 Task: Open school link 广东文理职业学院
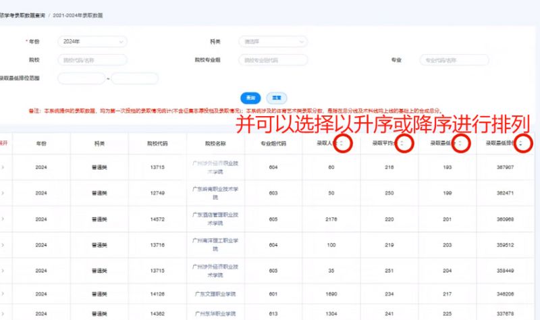click(215, 294)
